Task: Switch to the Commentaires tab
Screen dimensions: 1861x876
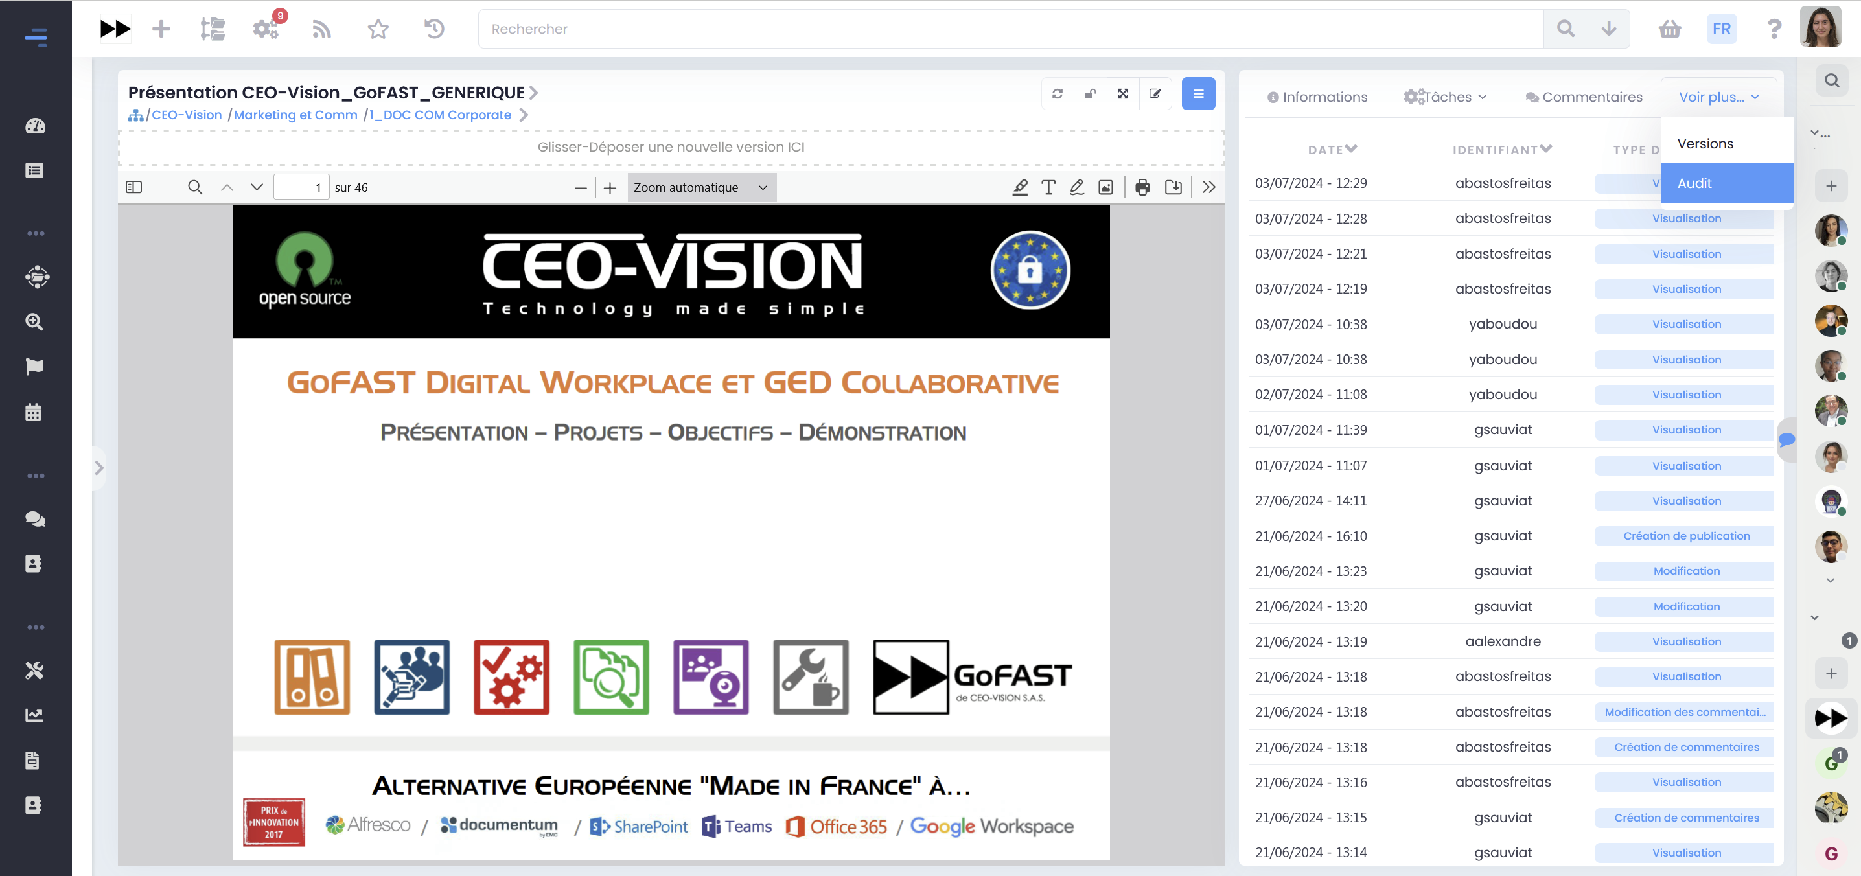Action: (1584, 97)
